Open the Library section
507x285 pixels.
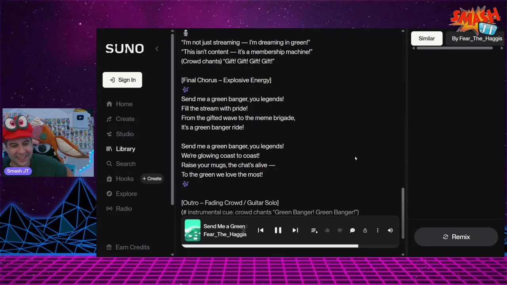tap(126, 149)
